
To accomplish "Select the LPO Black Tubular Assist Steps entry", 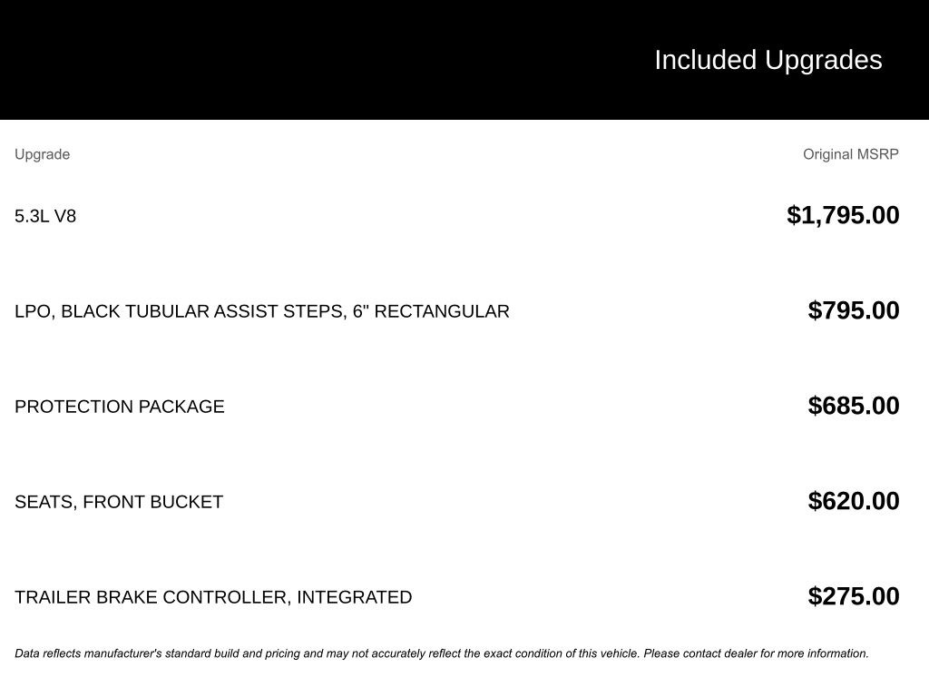I will tap(261, 311).
